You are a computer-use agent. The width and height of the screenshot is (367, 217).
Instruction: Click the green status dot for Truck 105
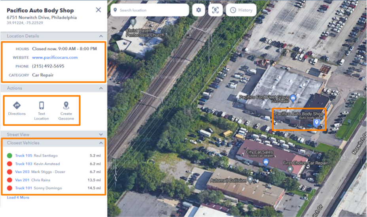(x=9, y=156)
